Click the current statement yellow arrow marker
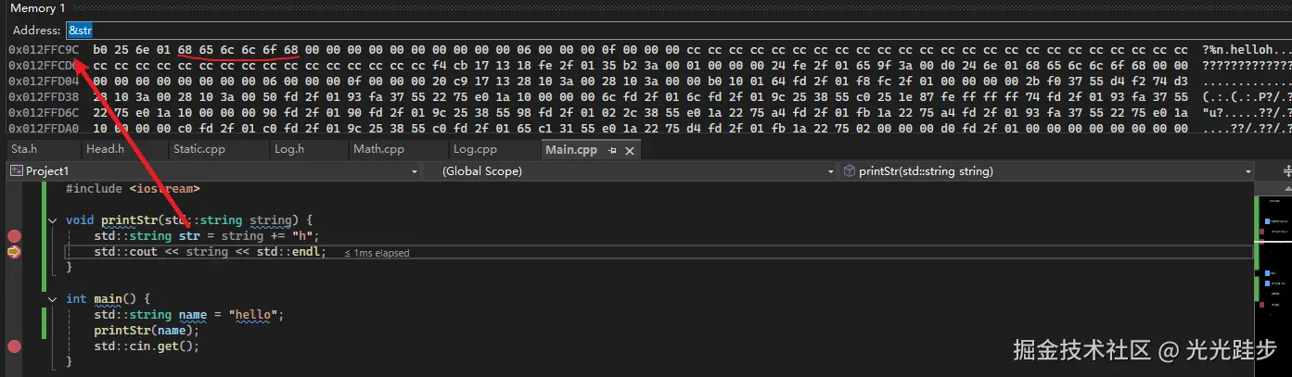The image size is (1292, 377). [x=14, y=252]
